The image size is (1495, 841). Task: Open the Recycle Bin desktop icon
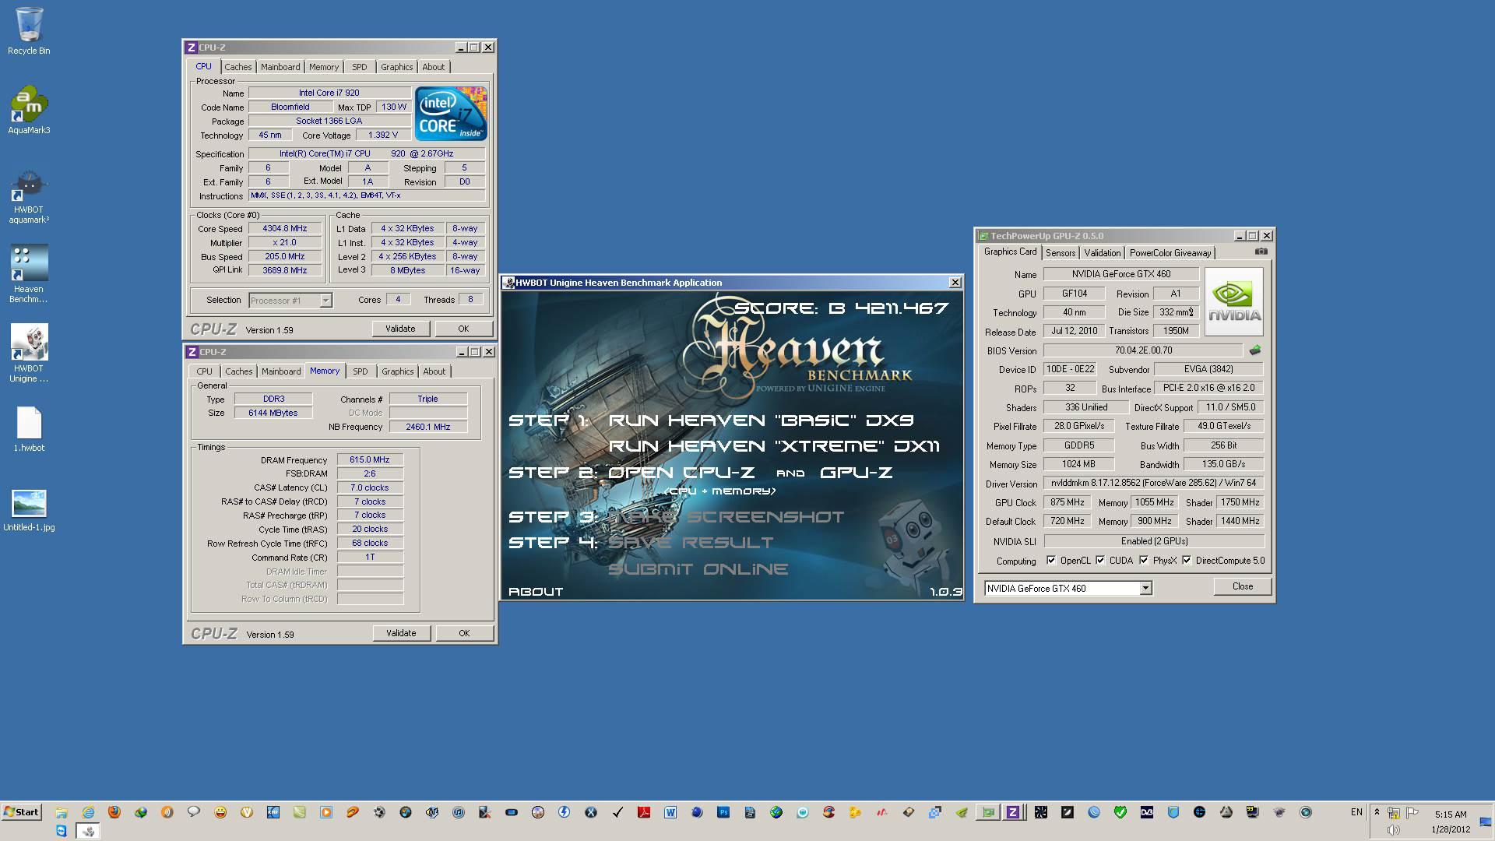[29, 31]
